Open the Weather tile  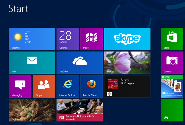[x=32, y=39]
